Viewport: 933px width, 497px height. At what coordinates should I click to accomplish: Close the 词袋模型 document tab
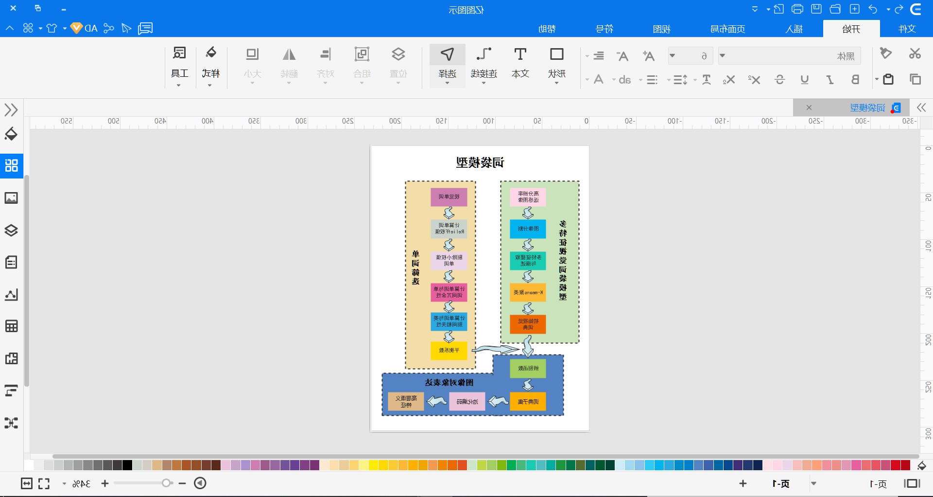(809, 107)
